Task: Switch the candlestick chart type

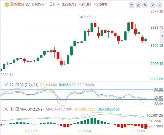Action: tap(145, 5)
